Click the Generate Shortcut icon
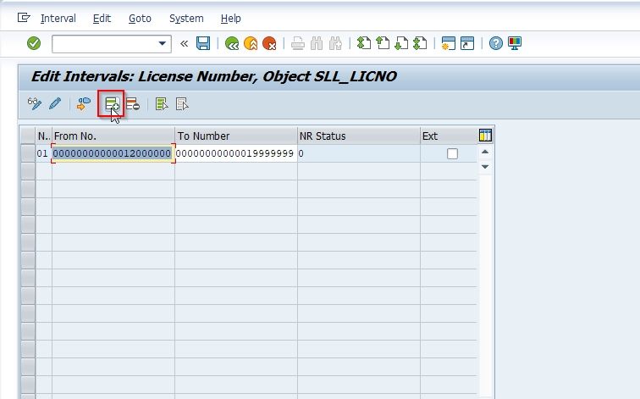 (x=467, y=43)
